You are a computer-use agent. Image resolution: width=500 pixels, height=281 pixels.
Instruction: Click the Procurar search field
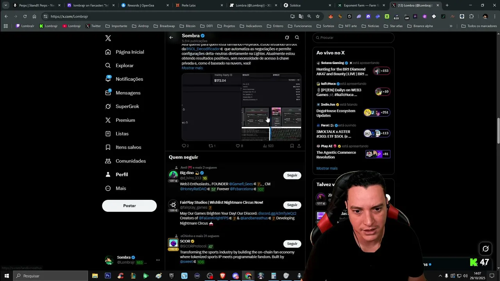point(354,38)
